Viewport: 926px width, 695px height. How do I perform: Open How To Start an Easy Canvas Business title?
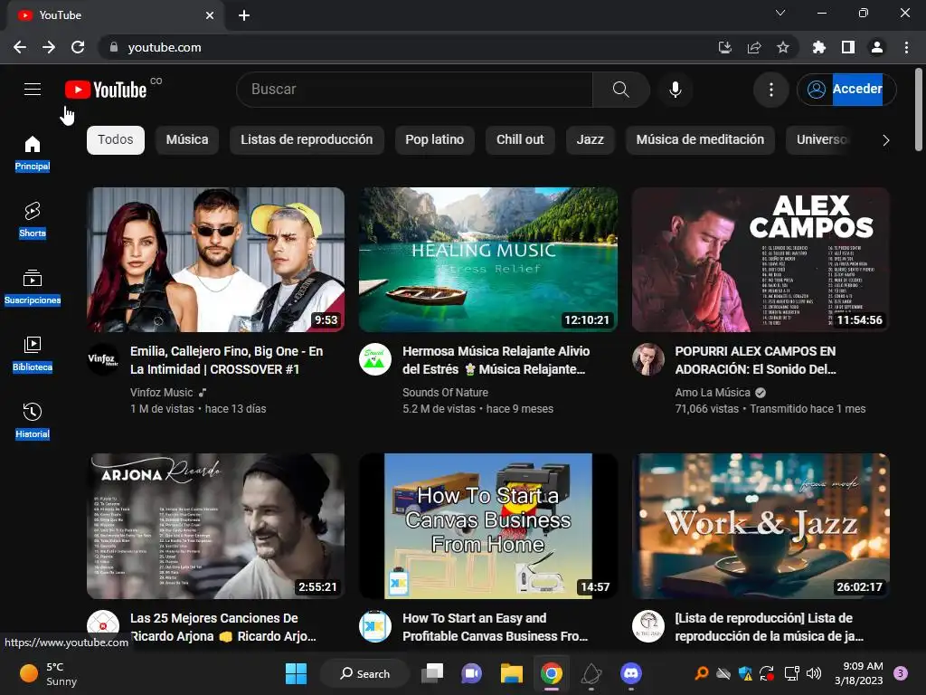pos(496,627)
